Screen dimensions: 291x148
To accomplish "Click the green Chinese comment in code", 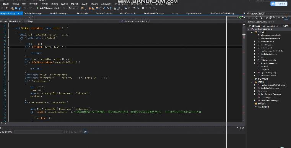I will (x=138, y=112).
